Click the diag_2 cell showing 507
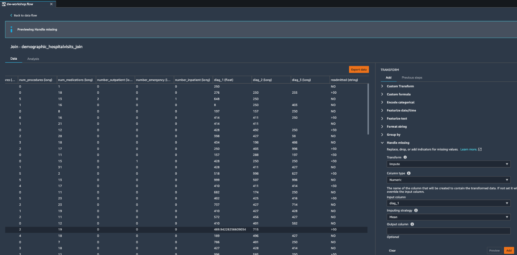Screen dimensions: 517x255 [256, 180]
